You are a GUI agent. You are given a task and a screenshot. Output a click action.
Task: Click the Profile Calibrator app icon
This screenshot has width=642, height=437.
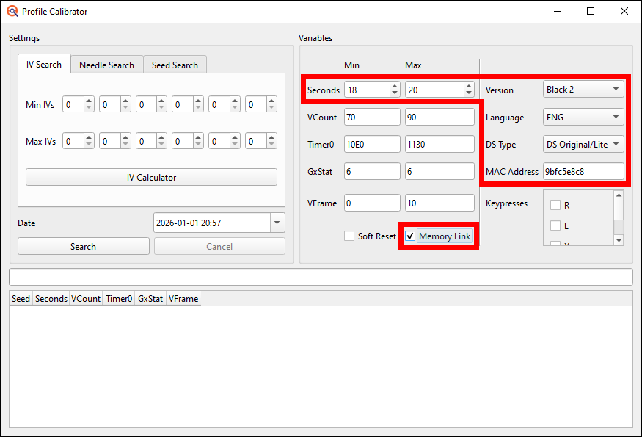pyautogui.click(x=10, y=11)
